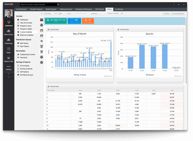Click the Print Current View button
Screen dimensions: 193x141
(x=178, y=14)
